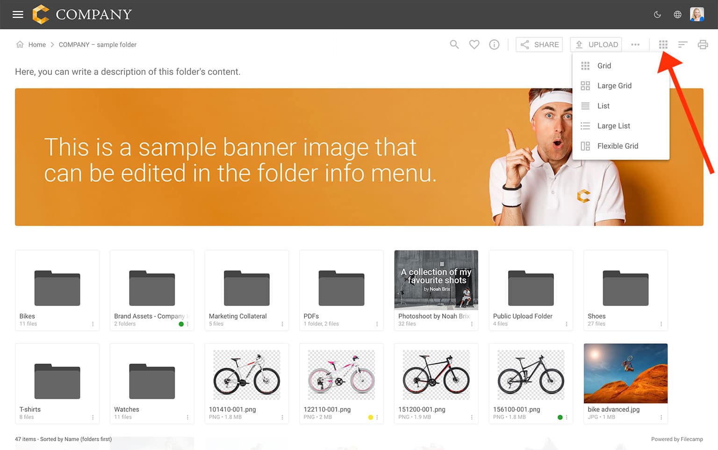Choose Flexible Grid from view menu
The height and width of the screenshot is (450, 718).
[x=617, y=146]
